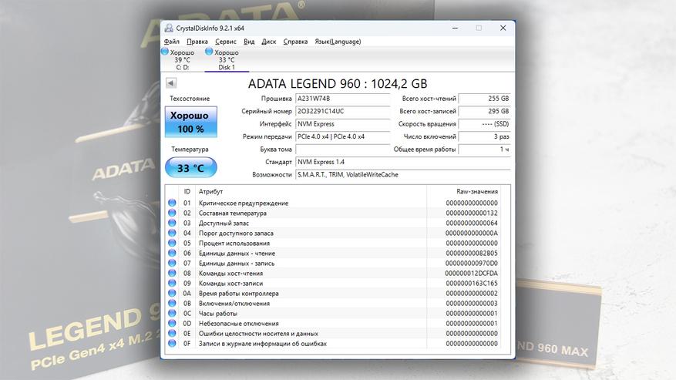Select the Disk 1 tab

[227, 59]
